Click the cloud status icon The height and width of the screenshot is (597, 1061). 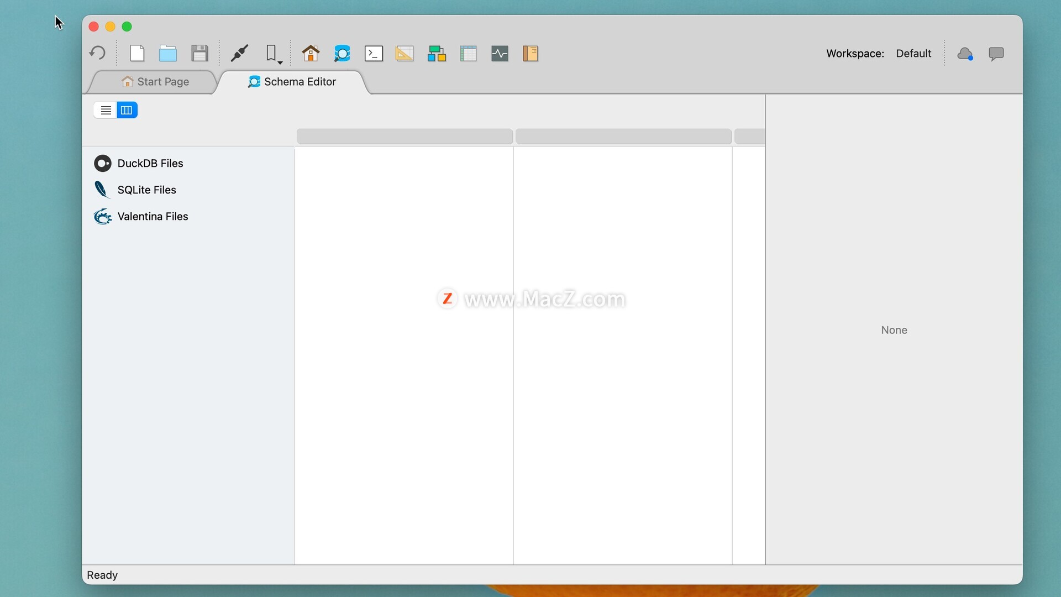point(965,54)
